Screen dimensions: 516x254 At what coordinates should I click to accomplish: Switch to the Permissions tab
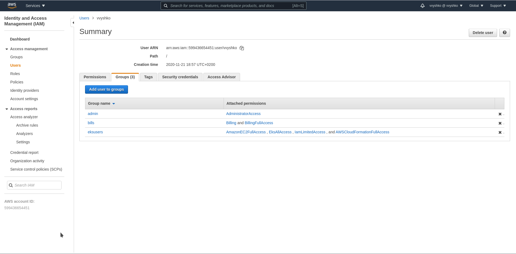95,77
